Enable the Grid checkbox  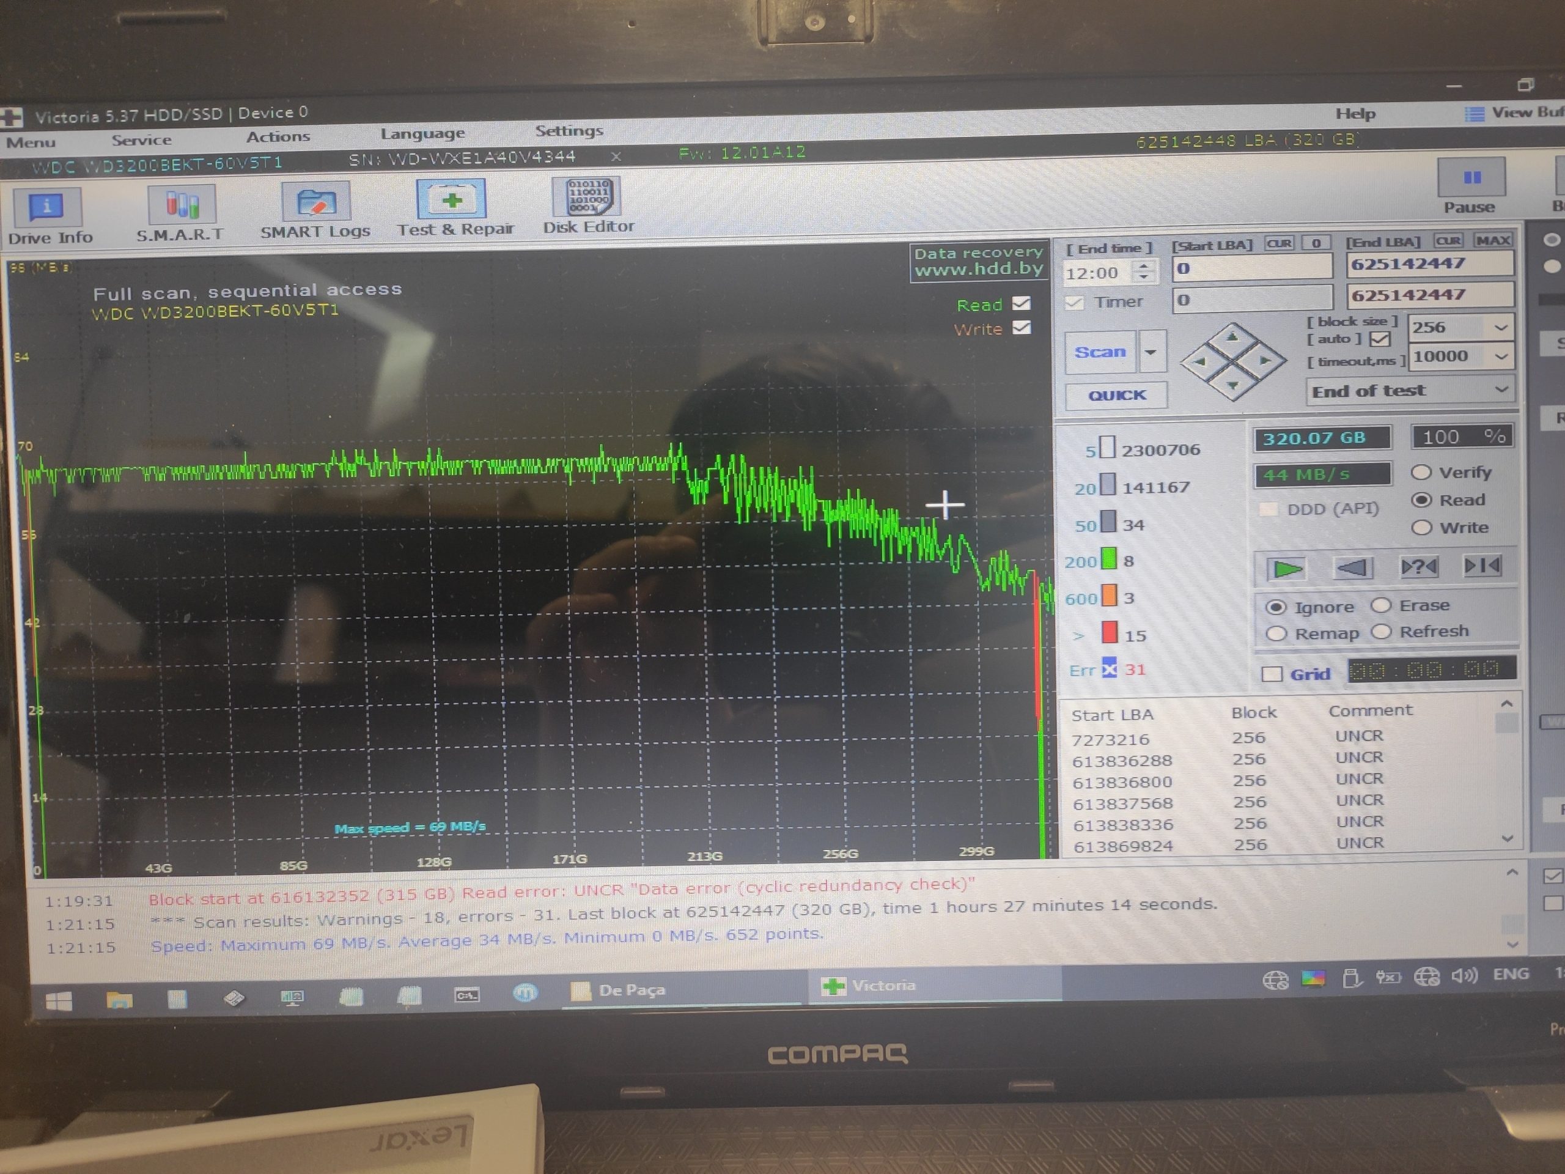[x=1272, y=674]
